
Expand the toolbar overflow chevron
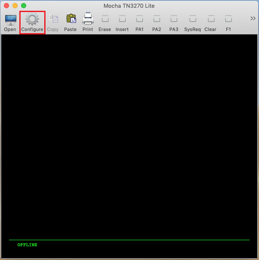pos(253,19)
